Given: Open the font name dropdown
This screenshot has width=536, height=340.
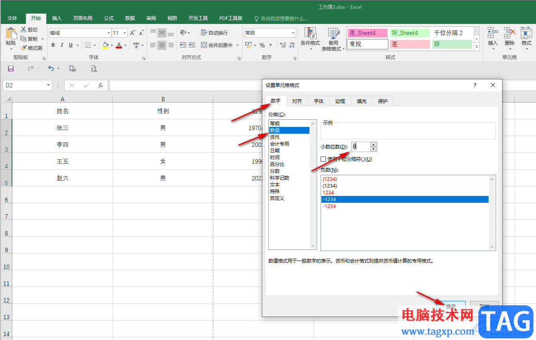Looking at the screenshot, I should click(x=108, y=33).
